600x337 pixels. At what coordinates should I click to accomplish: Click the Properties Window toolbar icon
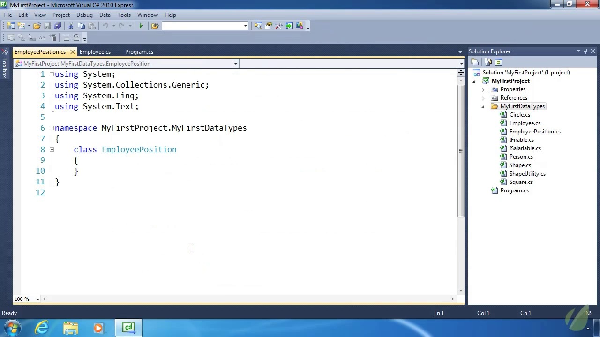(269, 26)
